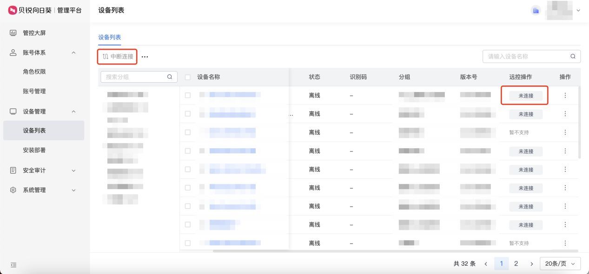
Task: Click the 管控大屏 chart icon
Action: click(x=13, y=33)
